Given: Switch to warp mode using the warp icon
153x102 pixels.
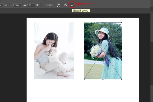Looking at the screenshot, I should click(x=59, y=5).
